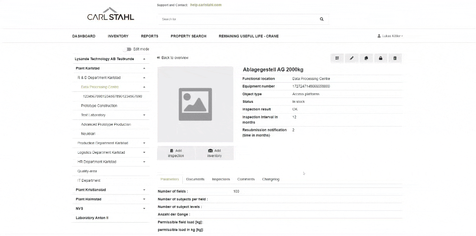The image size is (476, 236).
Task: Expand the Test Laboratory tree node
Action: click(144, 115)
